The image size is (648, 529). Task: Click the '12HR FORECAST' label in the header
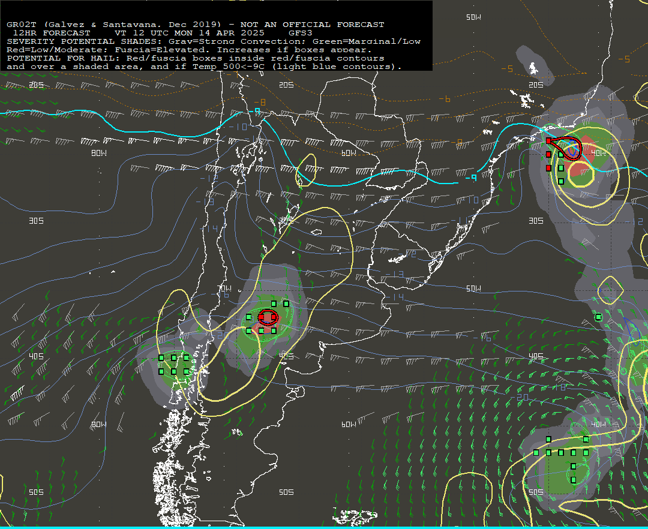pyautogui.click(x=51, y=33)
